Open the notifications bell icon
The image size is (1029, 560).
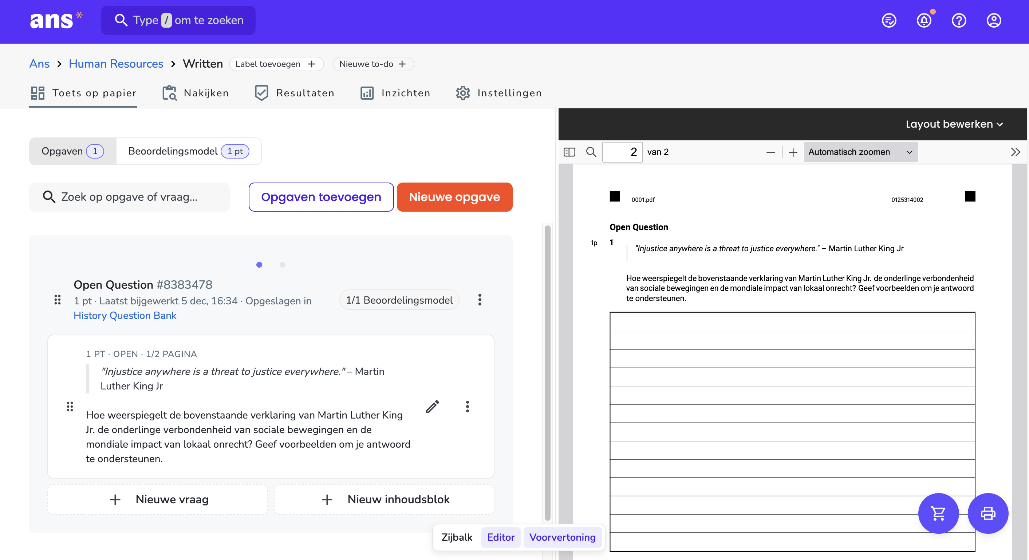(x=924, y=20)
